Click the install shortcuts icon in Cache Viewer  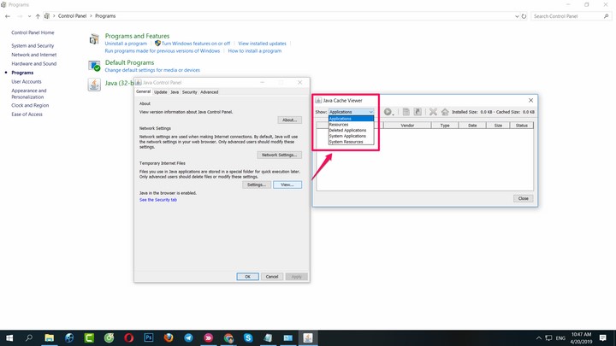[418, 112]
